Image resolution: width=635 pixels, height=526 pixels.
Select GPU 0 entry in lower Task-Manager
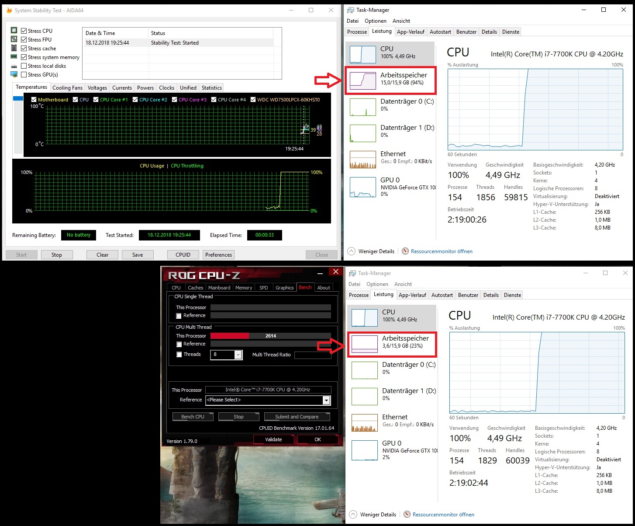coord(392,449)
